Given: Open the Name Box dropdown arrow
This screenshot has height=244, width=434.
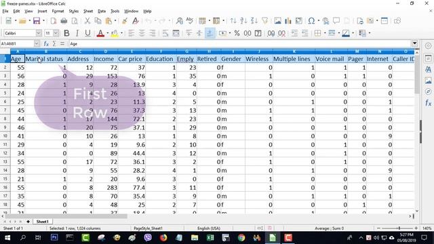Looking at the screenshot, I should coord(37,43).
